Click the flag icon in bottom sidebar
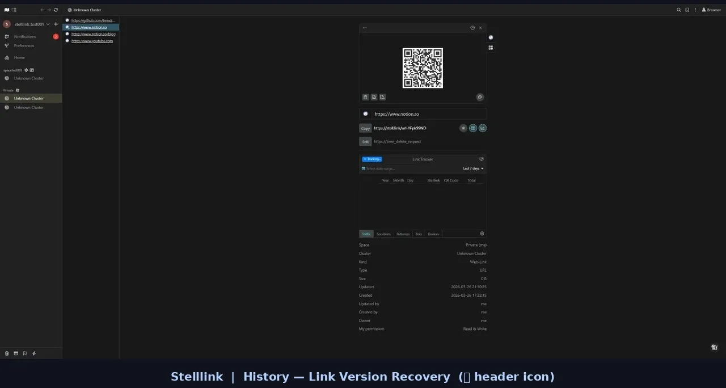 coord(25,353)
